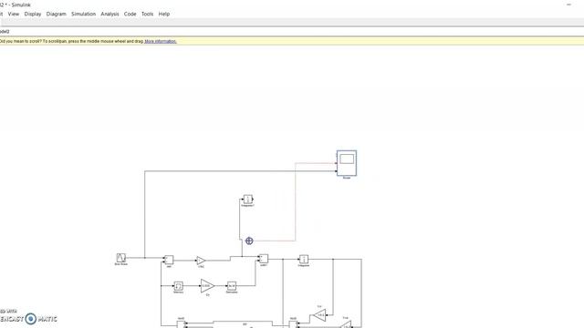Select the small gain block after first adder

pyautogui.click(x=201, y=261)
